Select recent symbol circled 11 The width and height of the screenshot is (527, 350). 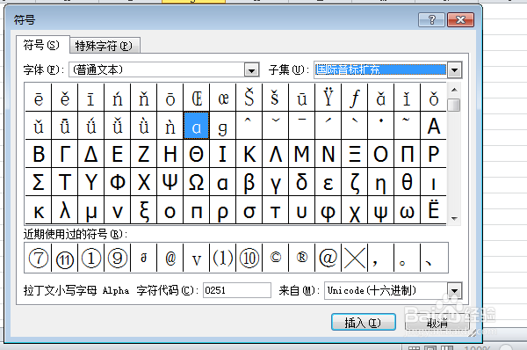point(64,258)
